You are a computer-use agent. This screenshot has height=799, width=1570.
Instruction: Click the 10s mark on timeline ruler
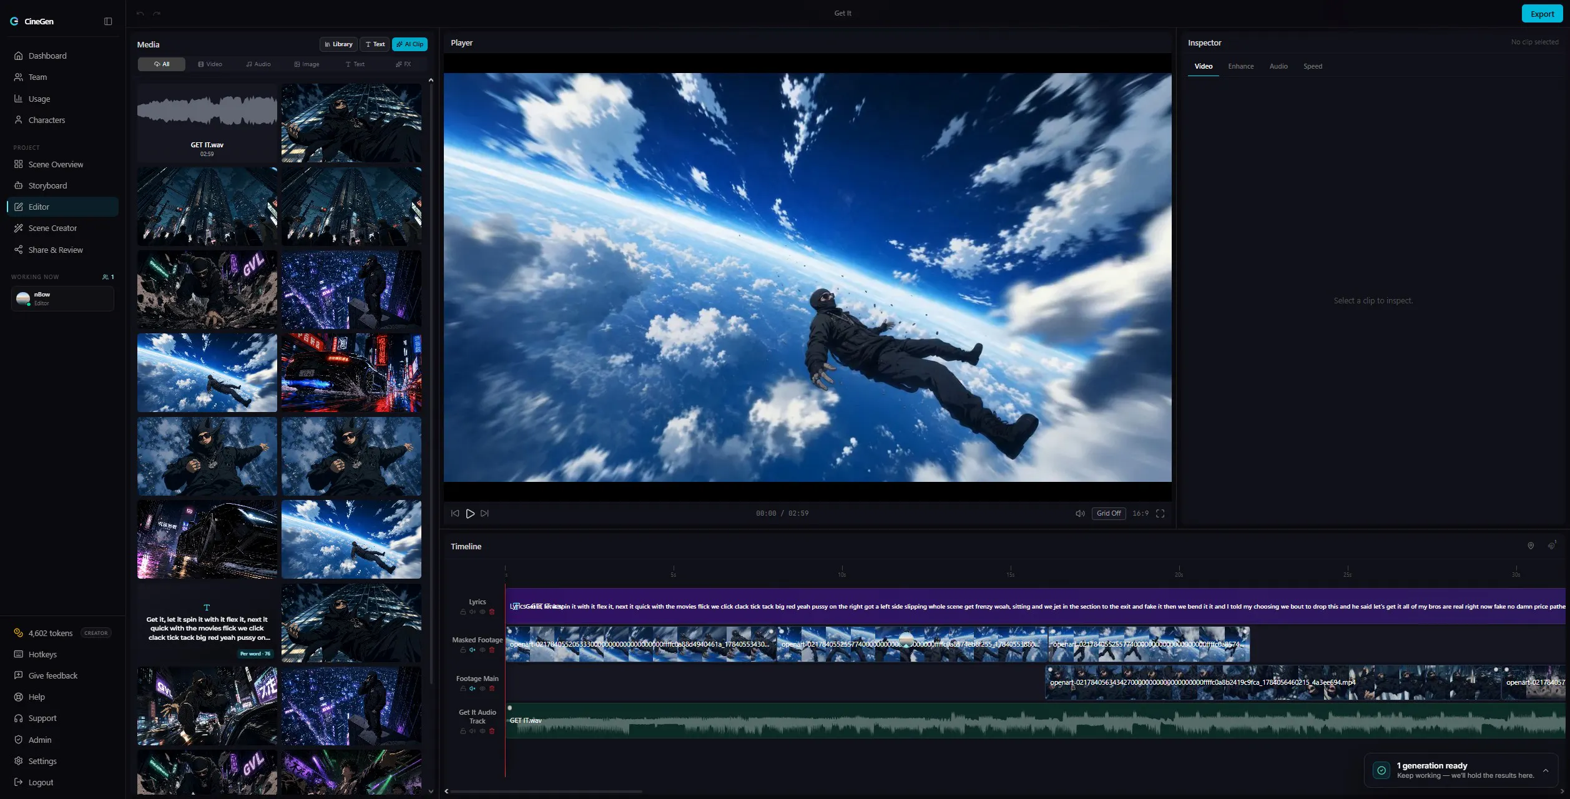tap(842, 572)
